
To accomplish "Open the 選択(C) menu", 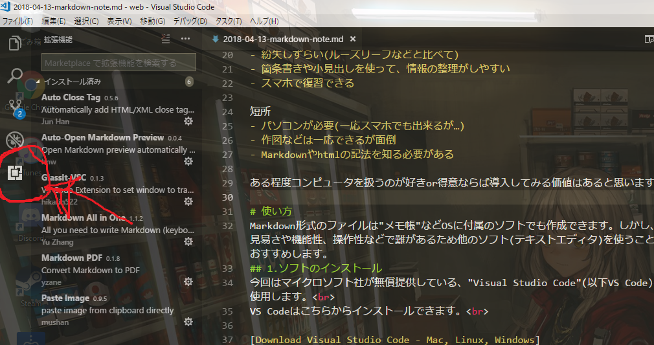I will (86, 21).
